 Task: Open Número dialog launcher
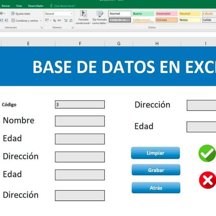73,28
